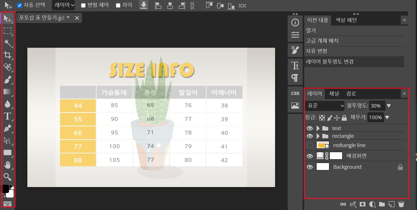Switch to the 채널 tab
Screen dimensions: 417x210
(334, 94)
